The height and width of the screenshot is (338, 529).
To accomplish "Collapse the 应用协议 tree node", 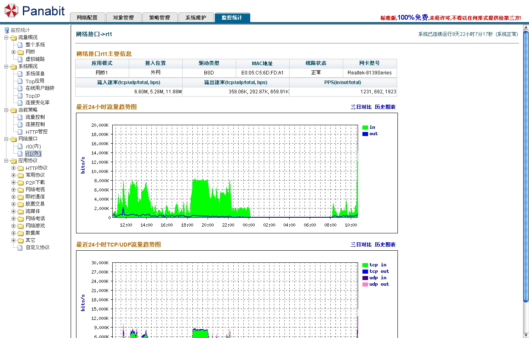I will [x=6, y=161].
